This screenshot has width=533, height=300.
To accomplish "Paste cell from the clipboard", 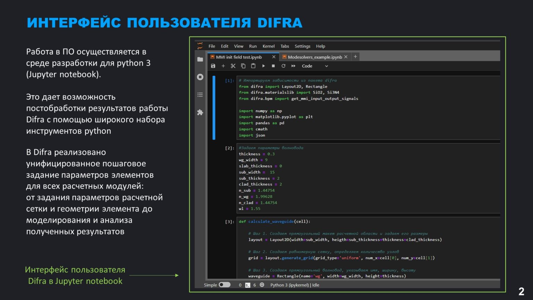I will coord(253,66).
